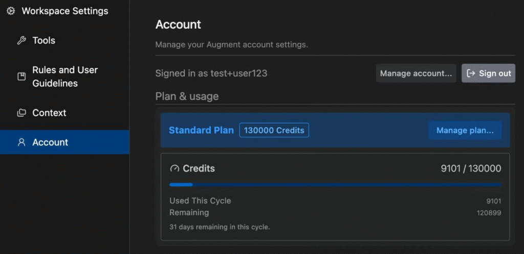Click the wrench icon beside Tools
Viewport: 524px width, 254px height.
[21, 40]
